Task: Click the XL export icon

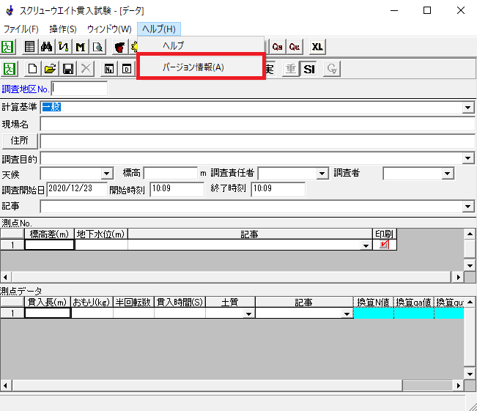Action: (x=317, y=47)
